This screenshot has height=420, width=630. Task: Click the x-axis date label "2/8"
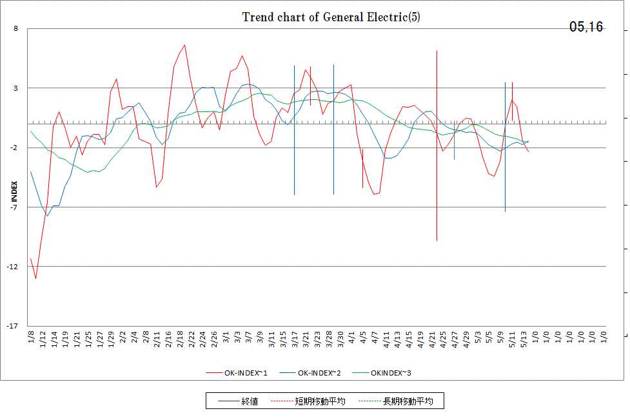point(146,337)
